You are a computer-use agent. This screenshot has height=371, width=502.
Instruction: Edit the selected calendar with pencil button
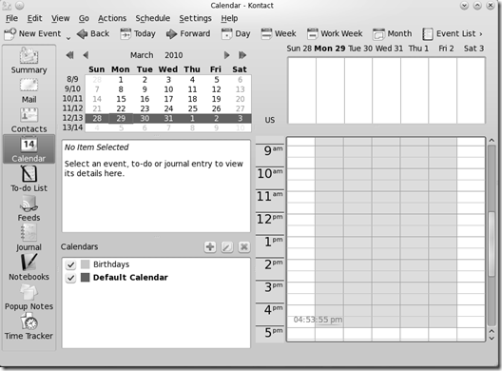pyautogui.click(x=227, y=247)
